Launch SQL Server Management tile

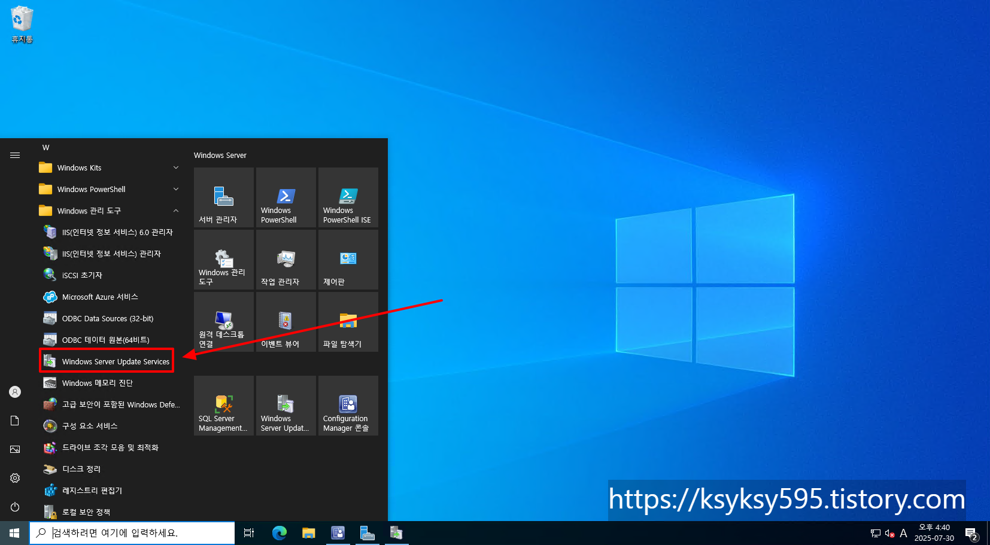pos(224,406)
